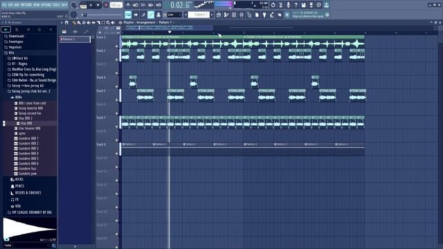The height and width of the screenshot is (249, 443).
Task: Toggle countdown before recording
Action: [x=143, y=5]
